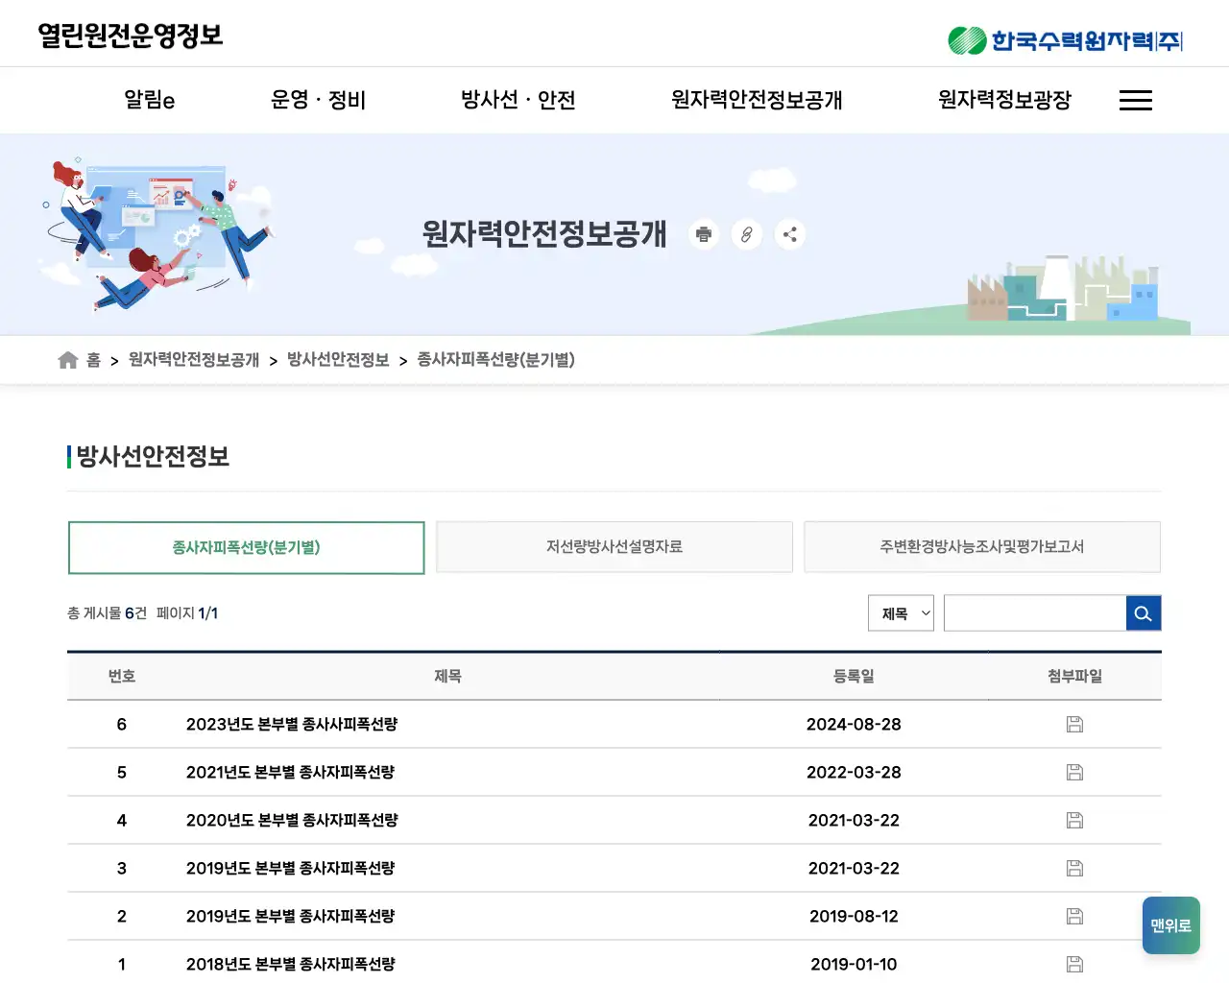The width and height of the screenshot is (1229, 983).
Task: Open 2023년도 본부별 종사사피폭선량 post
Action: [x=292, y=724]
